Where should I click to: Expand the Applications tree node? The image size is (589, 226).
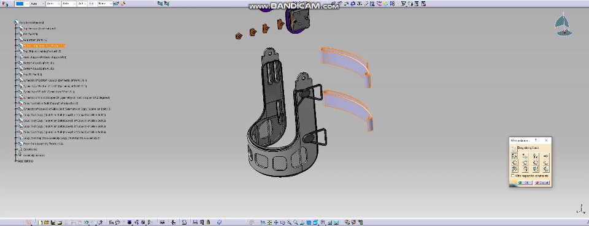pyautogui.click(x=16, y=161)
